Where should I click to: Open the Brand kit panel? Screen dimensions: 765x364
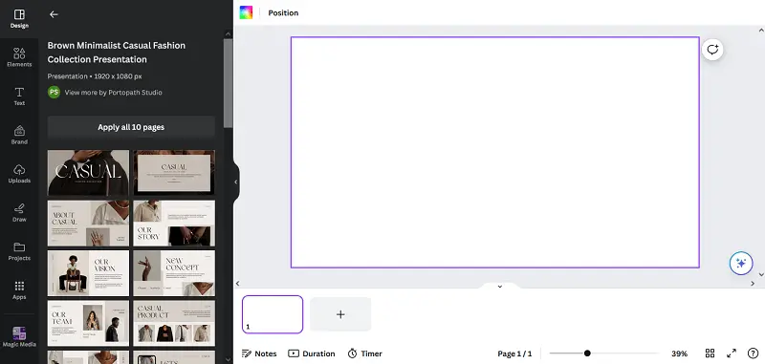click(x=19, y=135)
